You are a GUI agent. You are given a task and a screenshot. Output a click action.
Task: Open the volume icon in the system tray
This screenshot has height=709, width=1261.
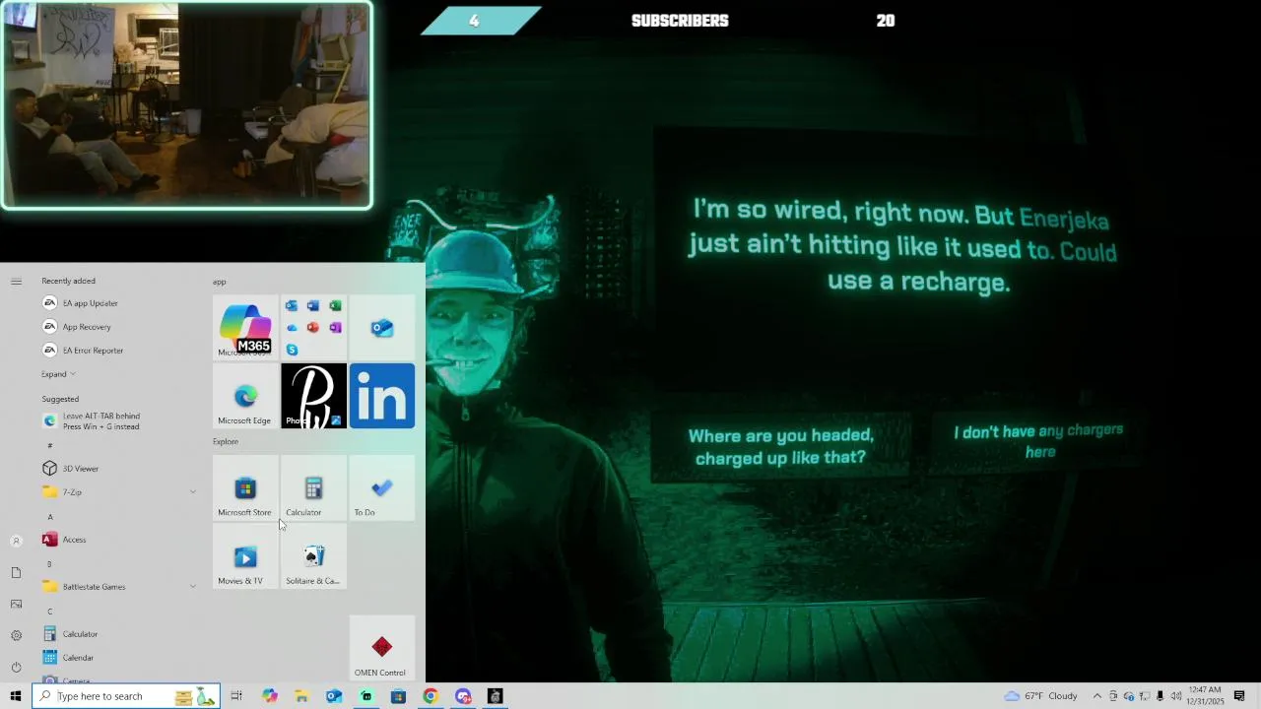[x=1176, y=696]
